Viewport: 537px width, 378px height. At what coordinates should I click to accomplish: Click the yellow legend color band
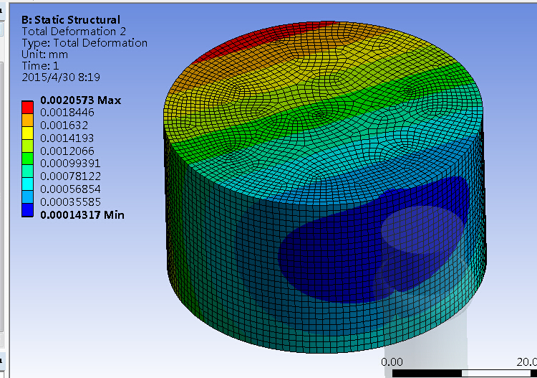(27, 133)
